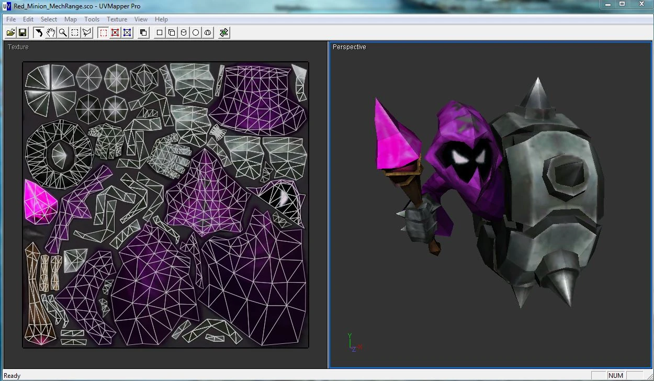Apply cylindrical mapping from the toolbar
Screen dimensions: 654x381
pyautogui.click(x=184, y=32)
